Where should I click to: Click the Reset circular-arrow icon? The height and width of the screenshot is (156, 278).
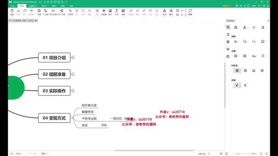click(190, 11)
